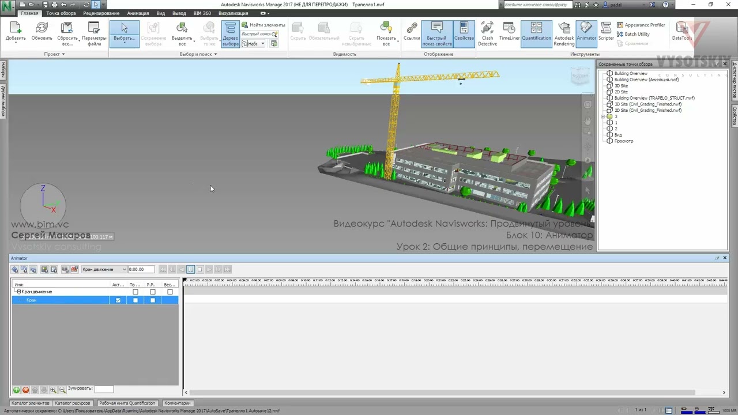Open the Вид ribbon tab
The width and height of the screenshot is (738, 415).
(161, 13)
